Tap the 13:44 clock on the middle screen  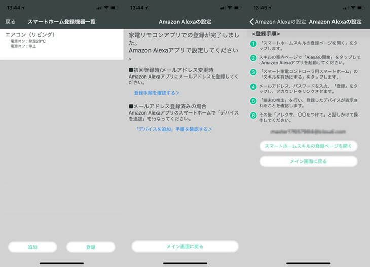click(x=137, y=8)
